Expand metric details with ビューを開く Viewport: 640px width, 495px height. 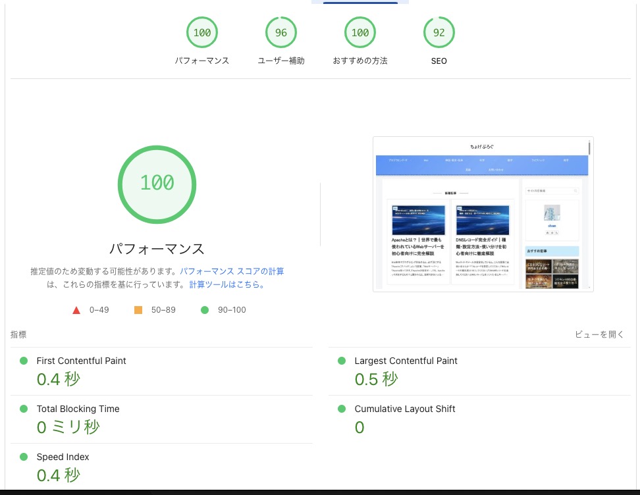click(x=599, y=334)
